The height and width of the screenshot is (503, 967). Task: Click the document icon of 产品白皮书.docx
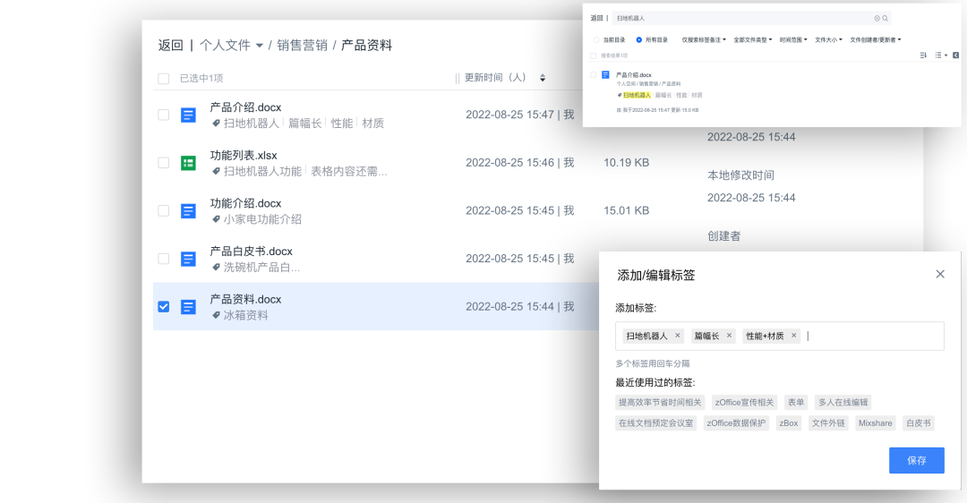point(188,259)
